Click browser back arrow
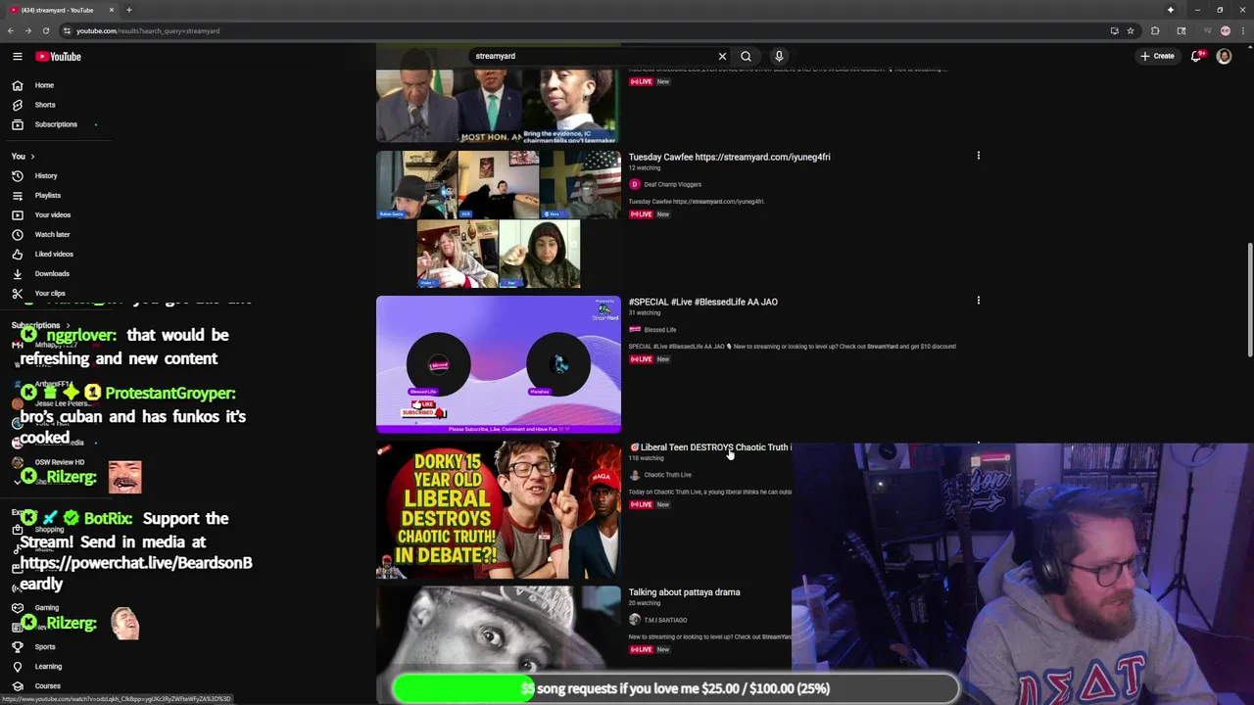Viewport: 1254px width, 705px height. pyautogui.click(x=11, y=30)
